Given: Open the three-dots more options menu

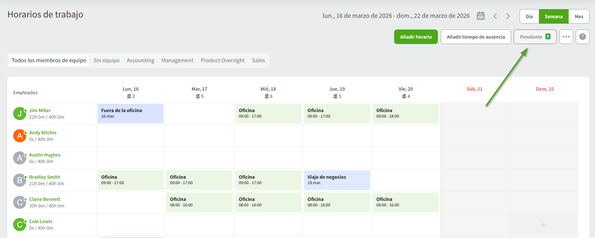Looking at the screenshot, I should point(566,37).
